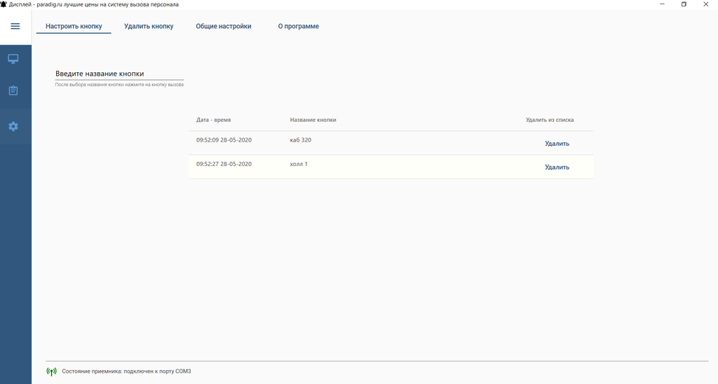Restore down the Дисплей window

(684, 4)
